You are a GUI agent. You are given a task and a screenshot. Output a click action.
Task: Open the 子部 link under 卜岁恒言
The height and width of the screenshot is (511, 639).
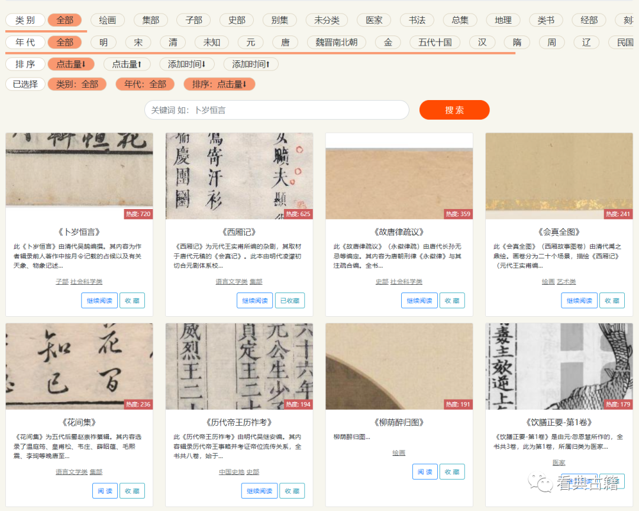[61, 281]
